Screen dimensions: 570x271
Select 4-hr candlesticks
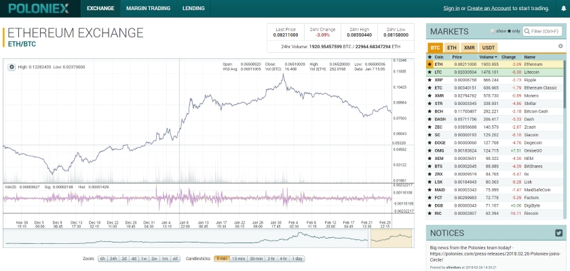284,259
